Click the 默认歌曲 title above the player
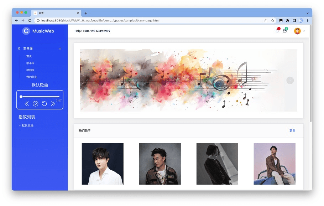 (40, 85)
